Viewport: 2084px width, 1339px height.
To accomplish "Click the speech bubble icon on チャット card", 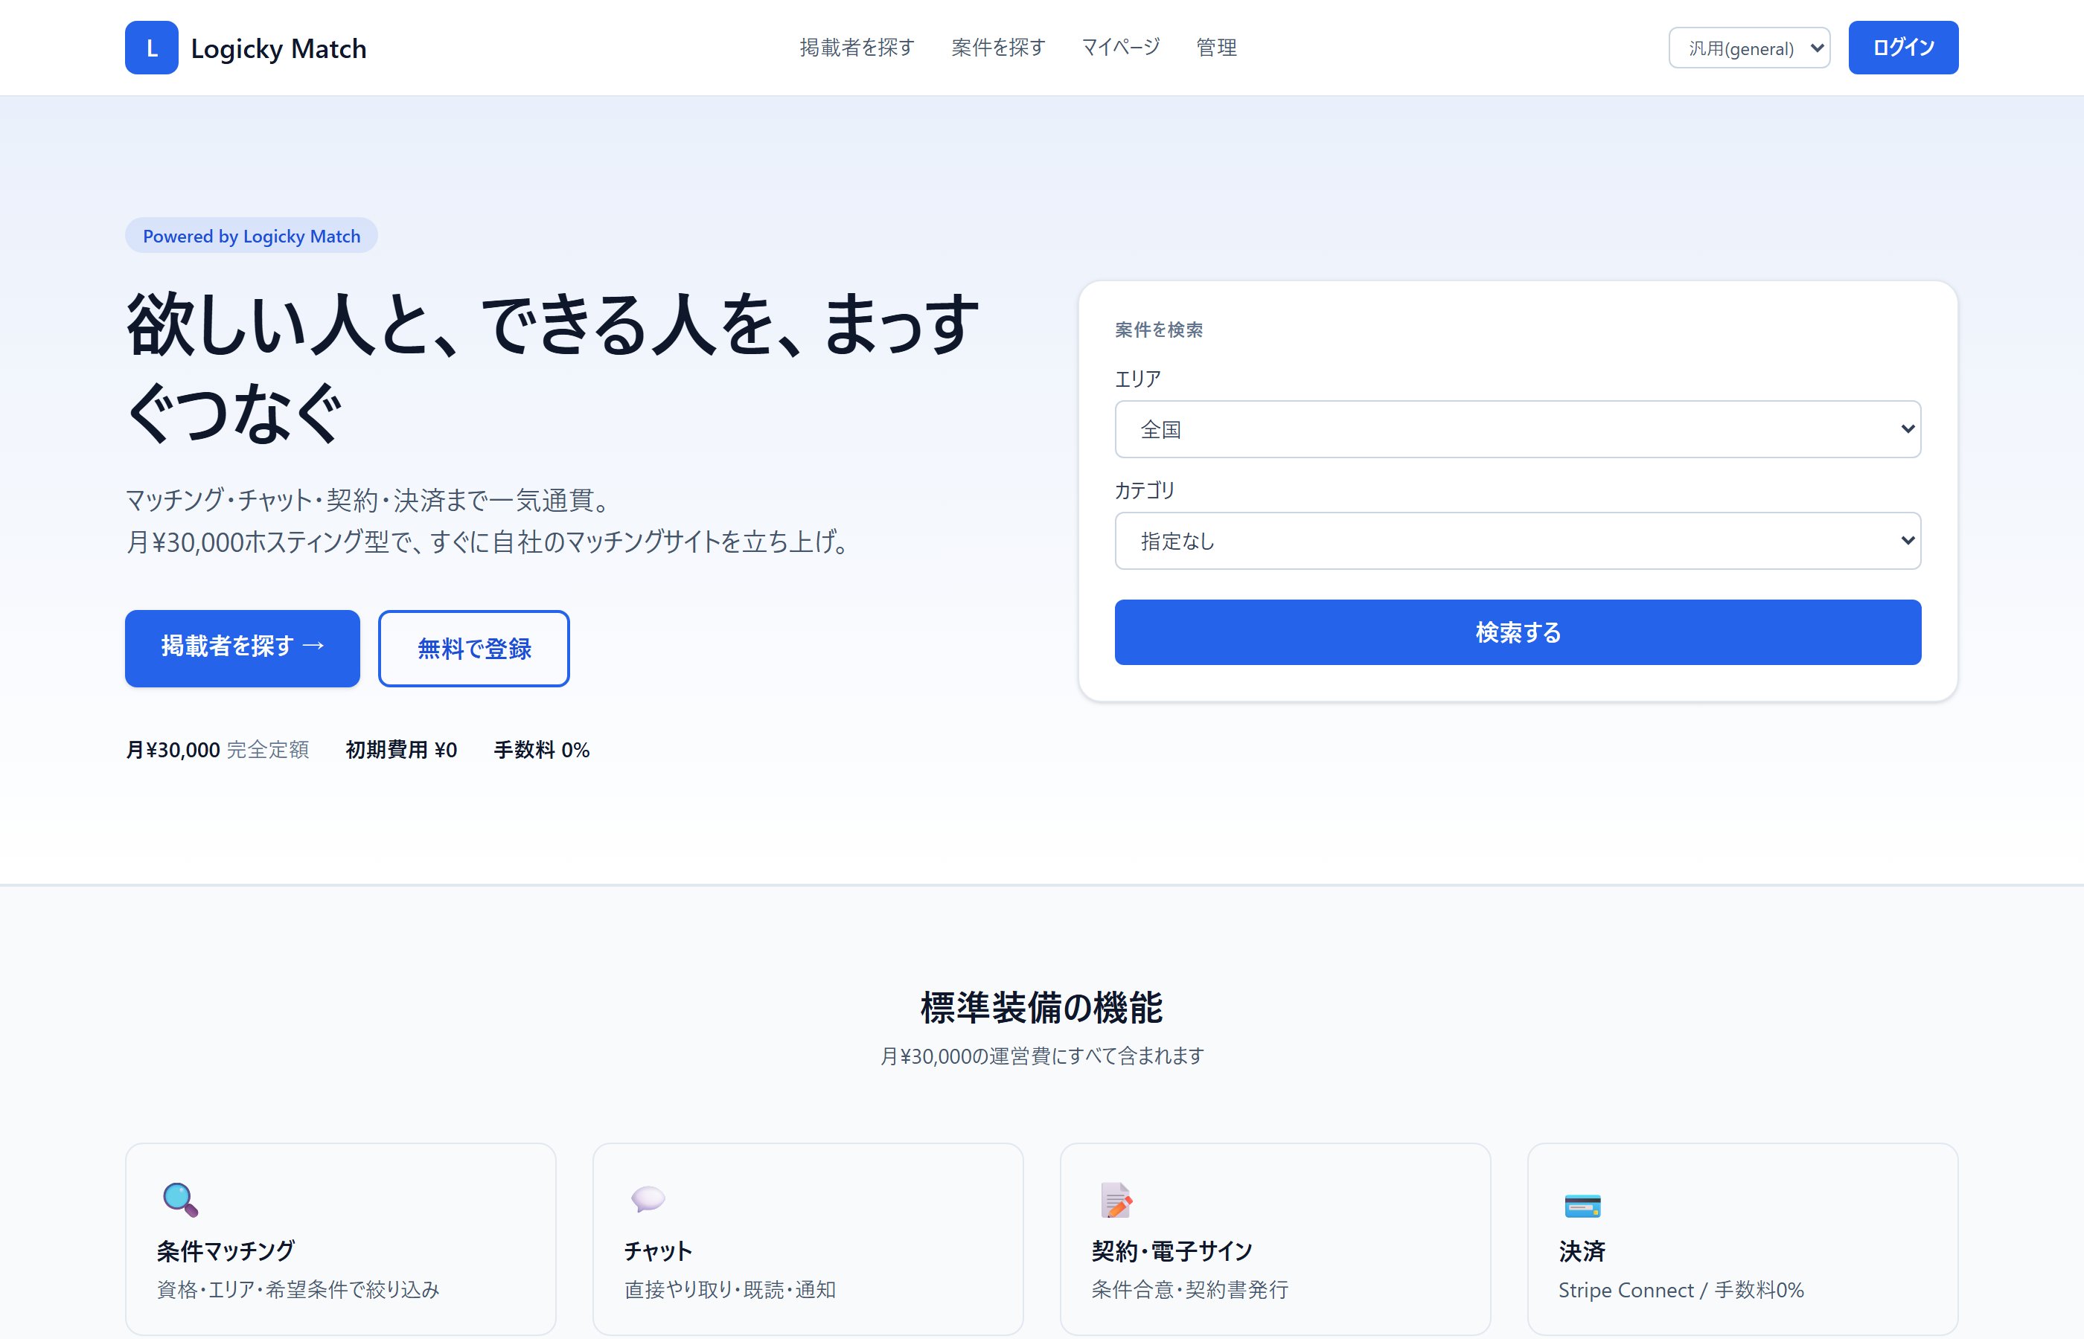I will click(648, 1200).
